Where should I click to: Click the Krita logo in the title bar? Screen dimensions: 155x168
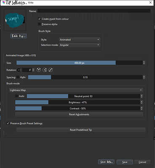[4, 3]
